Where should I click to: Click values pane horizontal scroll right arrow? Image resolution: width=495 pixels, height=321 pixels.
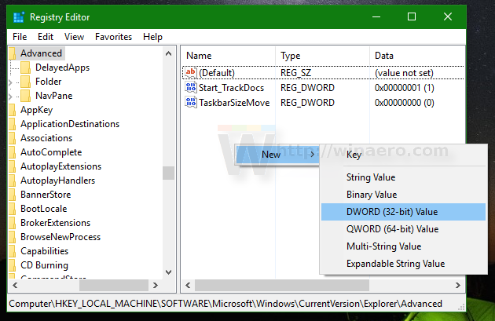458,286
